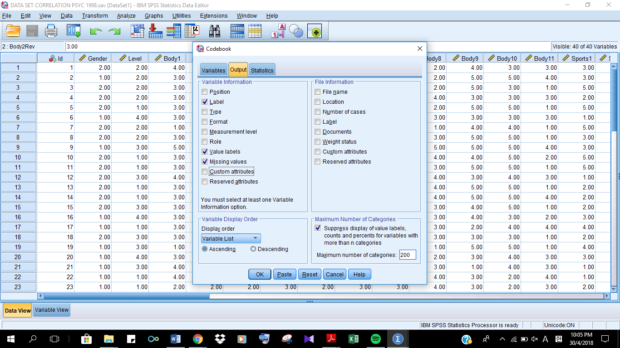This screenshot has width=620, height=348.
Task: Uncheck the Missing values checkbox
Action: point(205,162)
